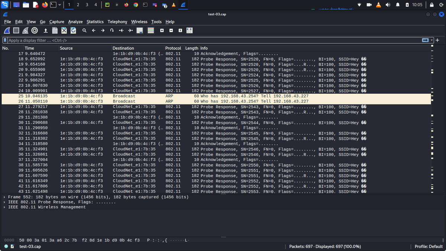The height and width of the screenshot is (251, 446).
Task: Open the File menu
Action: click(x=7, y=22)
